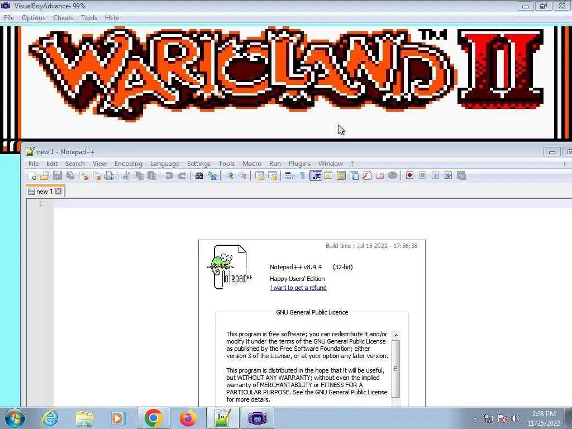Open the Macro menu

point(252,164)
